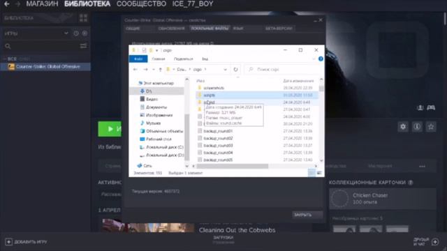Image resolution: width=447 pixels, height=251 pixels.
Task: Collapse the ВСЕ games group
Action: coord(5,59)
